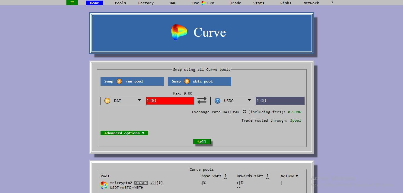Viewport: 403px width, 193px height.
Task: Click the USDC coin icon
Action: 217,101
